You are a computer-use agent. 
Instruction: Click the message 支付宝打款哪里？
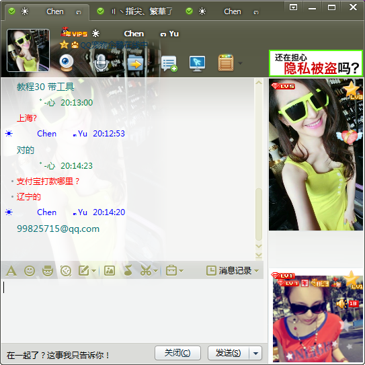(x=48, y=181)
